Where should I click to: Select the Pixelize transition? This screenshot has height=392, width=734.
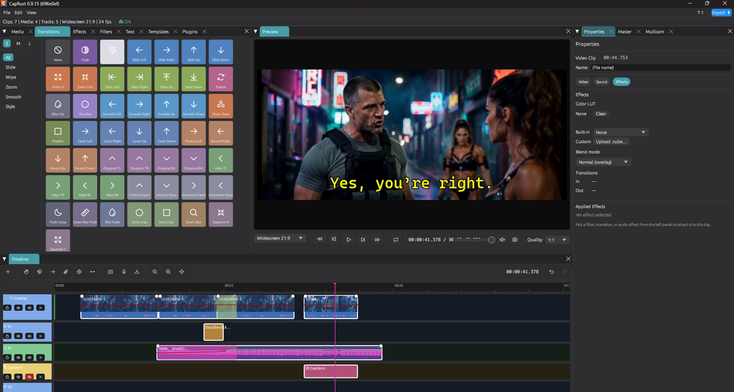[x=58, y=133]
